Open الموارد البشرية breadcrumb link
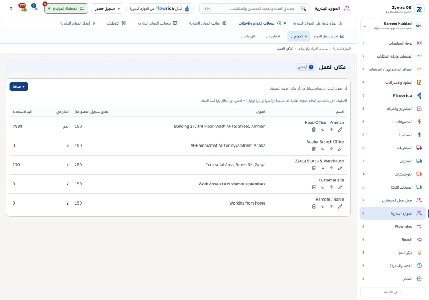This screenshot has height=300, width=429. (342, 49)
